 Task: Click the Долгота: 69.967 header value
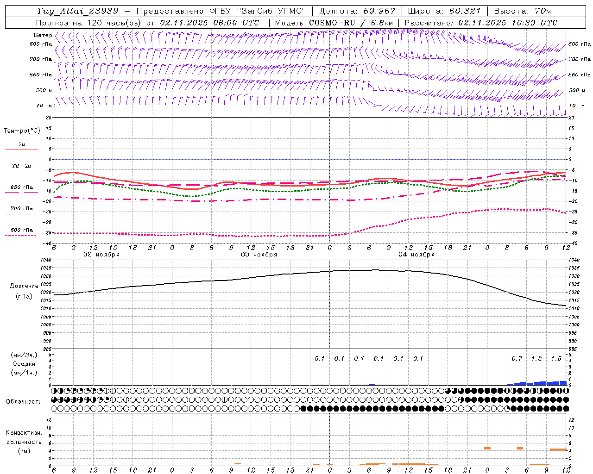click(x=358, y=11)
